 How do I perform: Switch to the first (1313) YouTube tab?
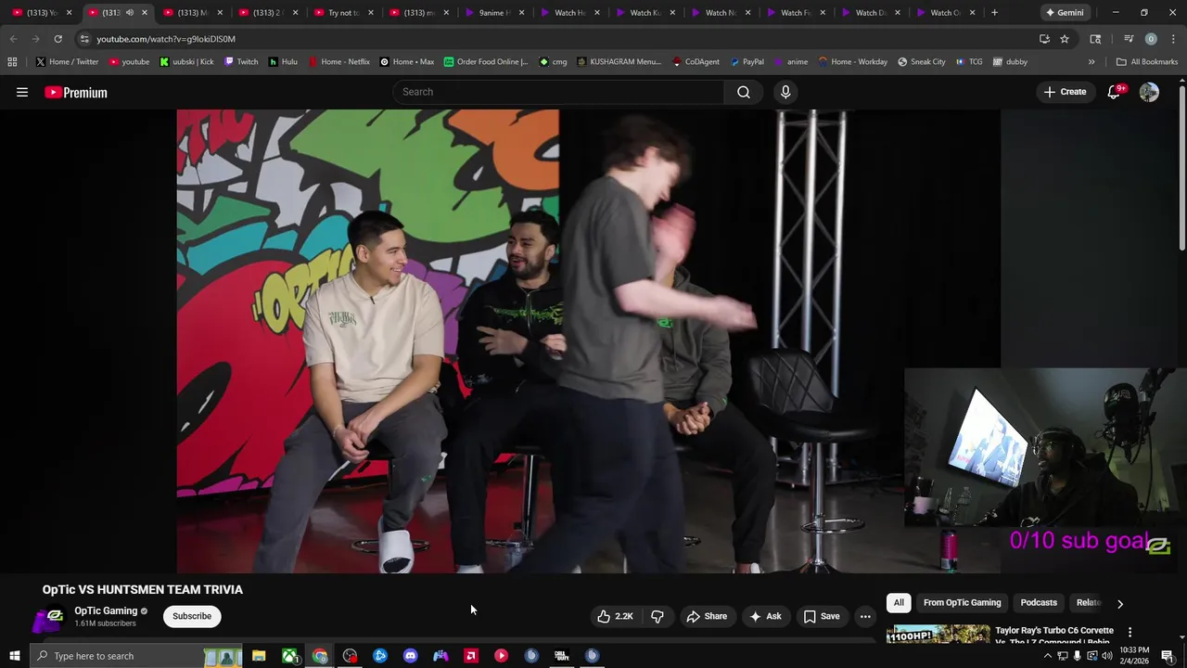(x=42, y=13)
